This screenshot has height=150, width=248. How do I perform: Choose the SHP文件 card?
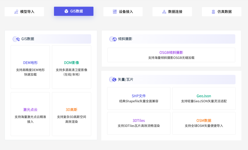(139, 98)
